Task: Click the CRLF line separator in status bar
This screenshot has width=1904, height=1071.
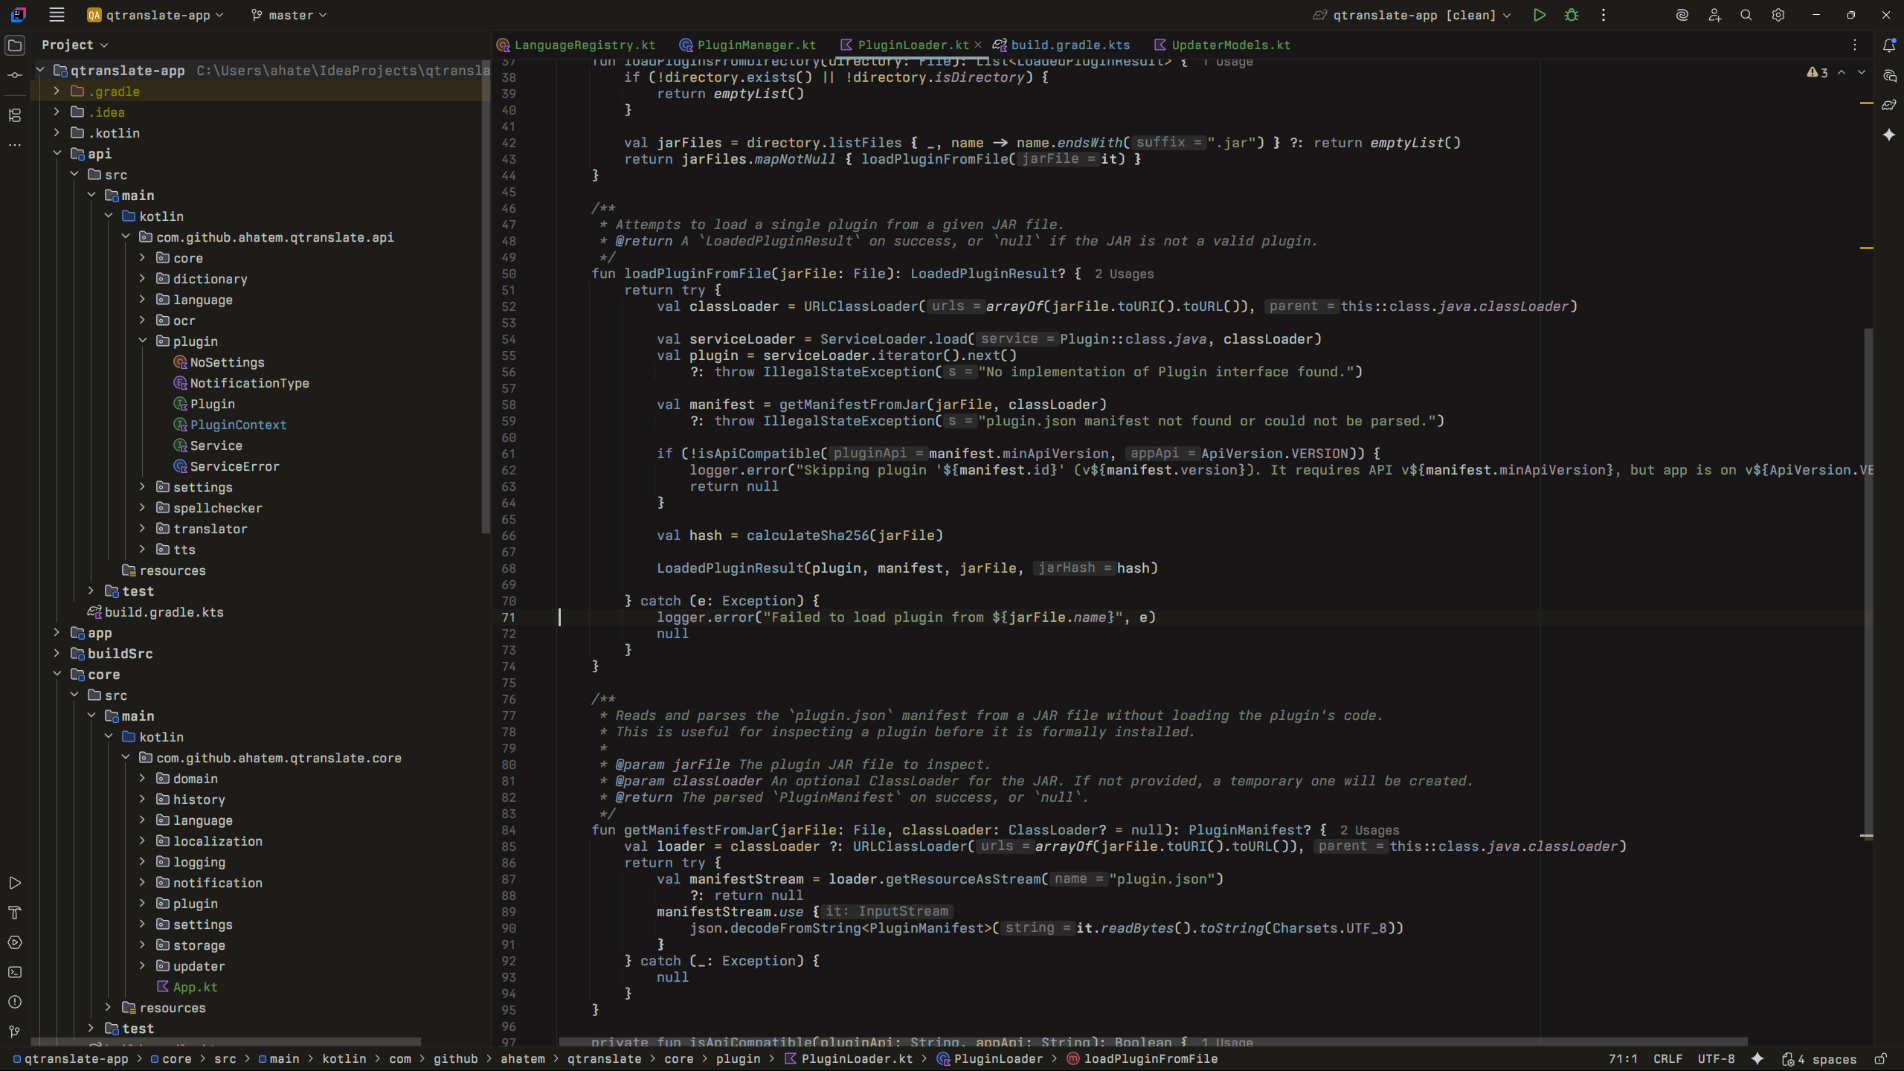Action: 1667,1058
